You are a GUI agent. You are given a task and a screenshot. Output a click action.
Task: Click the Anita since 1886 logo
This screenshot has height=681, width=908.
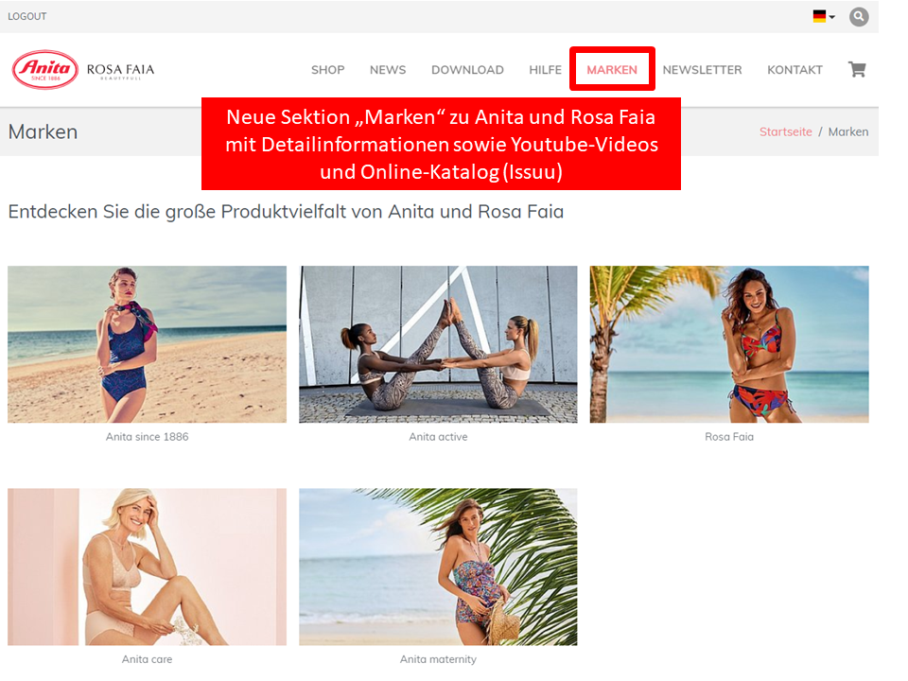pyautogui.click(x=45, y=69)
